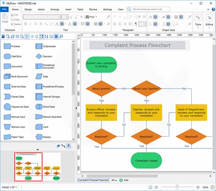Viewport: 216px width, 191px height.
Task: Toggle the connector routing icon
Action: [x=63, y=146]
